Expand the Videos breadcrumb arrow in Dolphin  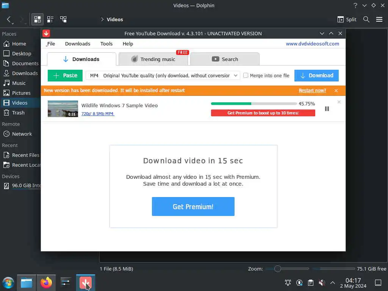coord(102,19)
